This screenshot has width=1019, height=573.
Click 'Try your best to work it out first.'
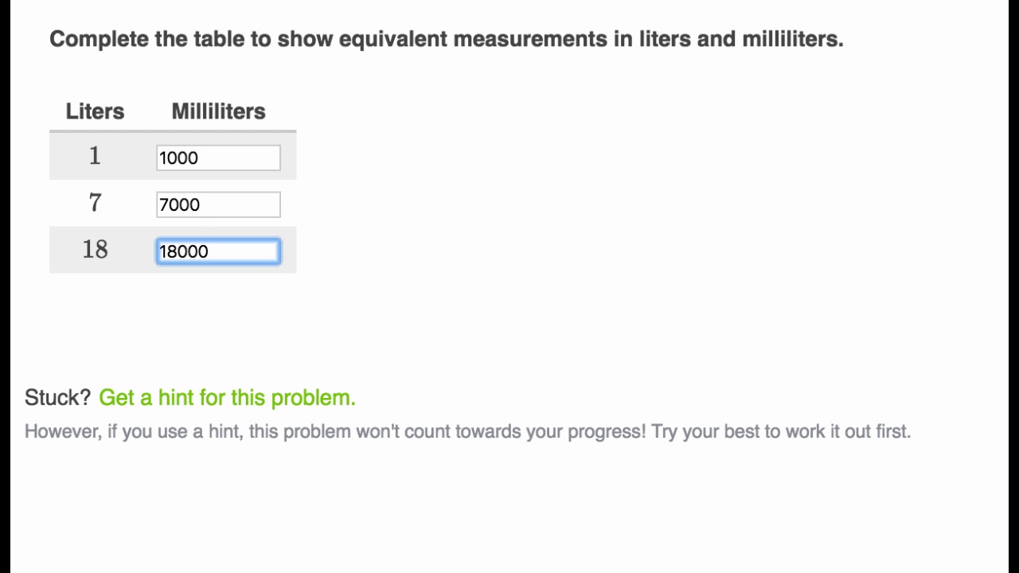point(781,431)
